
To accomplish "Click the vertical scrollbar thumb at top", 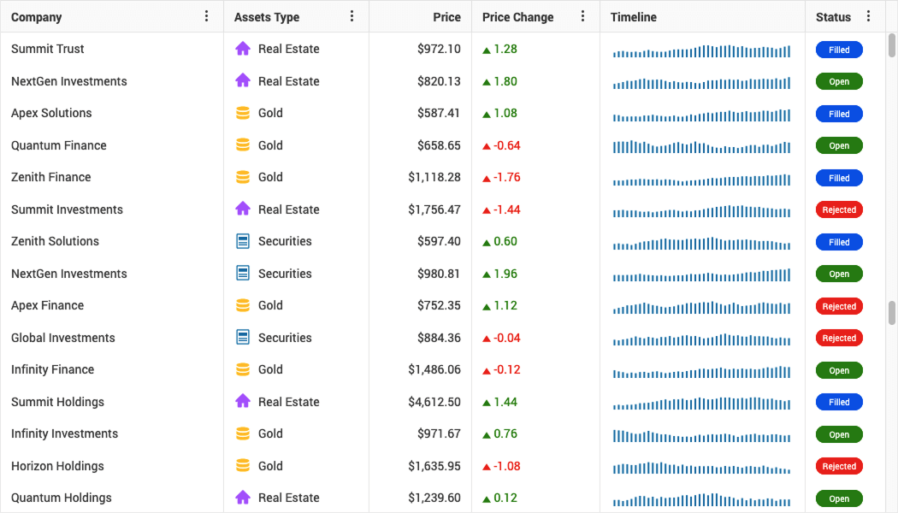I will pyautogui.click(x=892, y=44).
